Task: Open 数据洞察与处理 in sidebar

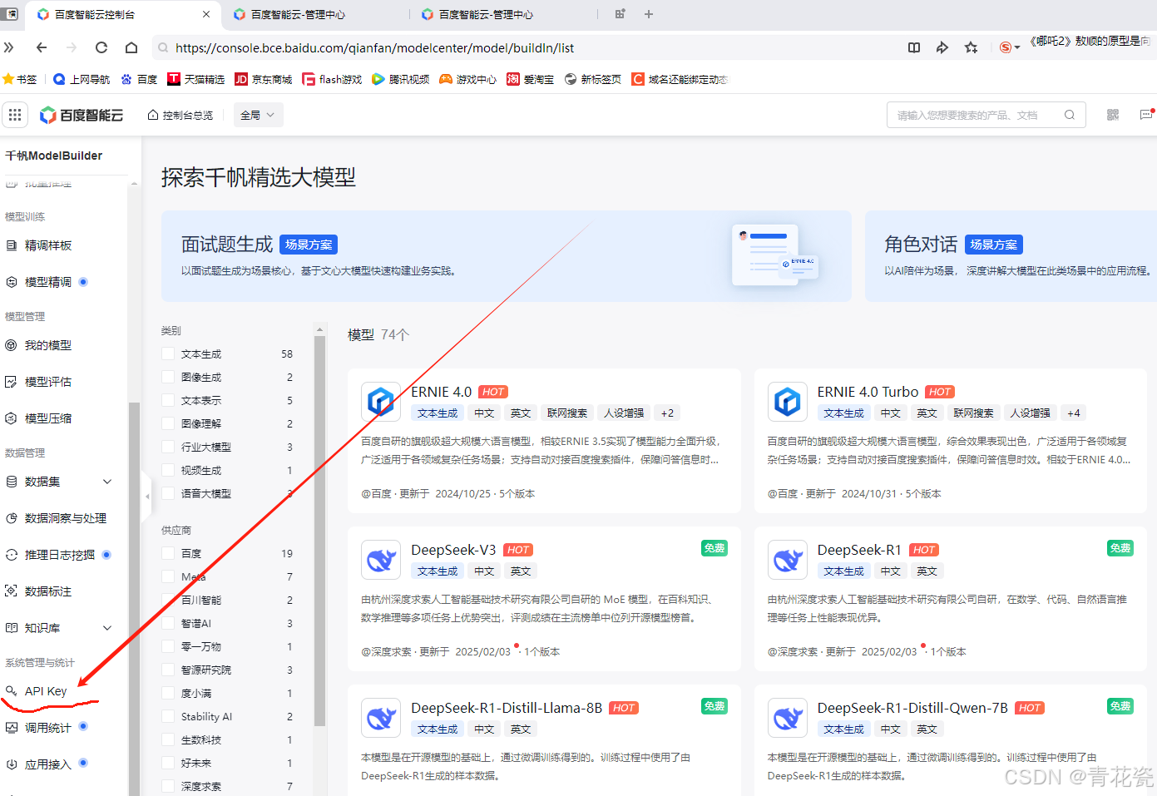Action: click(x=64, y=518)
